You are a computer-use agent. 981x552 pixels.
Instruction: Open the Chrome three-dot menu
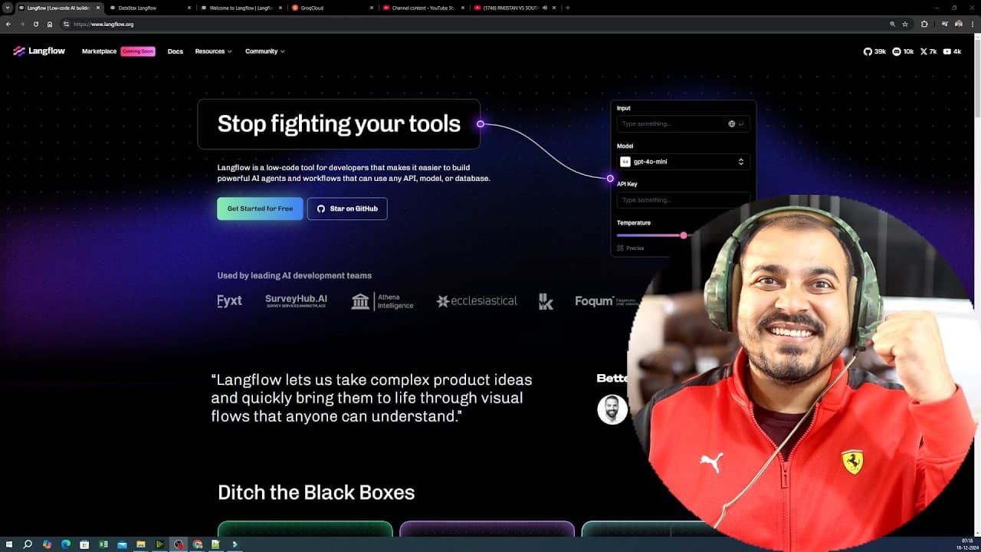click(x=972, y=24)
